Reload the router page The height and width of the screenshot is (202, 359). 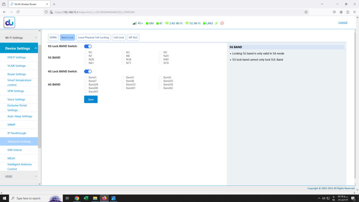(18, 12)
